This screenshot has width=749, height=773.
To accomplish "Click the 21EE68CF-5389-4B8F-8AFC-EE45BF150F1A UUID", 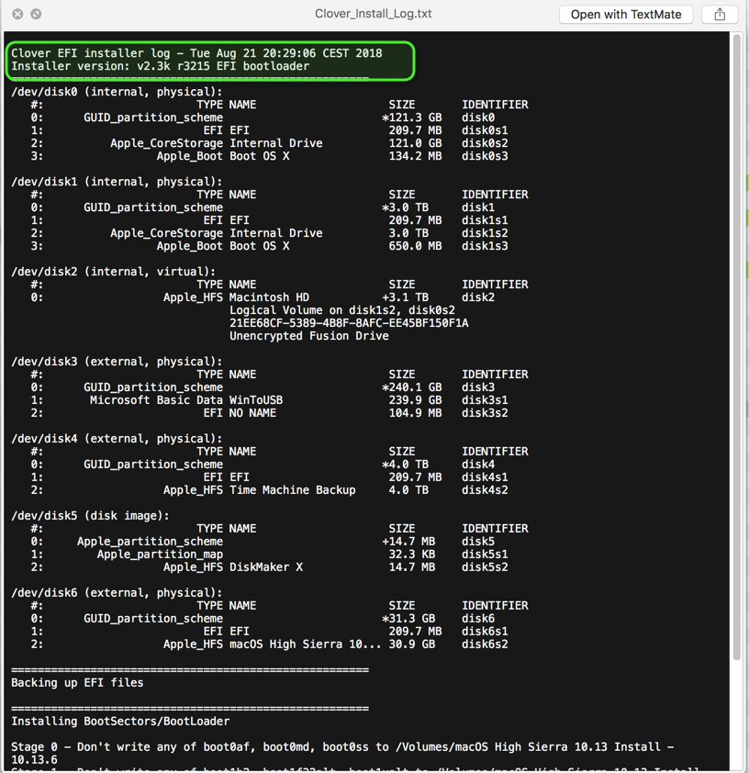I will pos(349,323).
